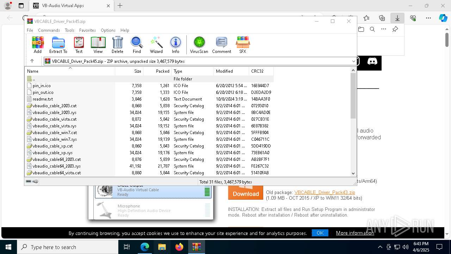Open the Commands menu
The image size is (451, 254).
49,30
